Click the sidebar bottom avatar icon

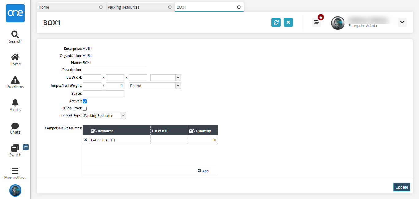click(x=15, y=190)
